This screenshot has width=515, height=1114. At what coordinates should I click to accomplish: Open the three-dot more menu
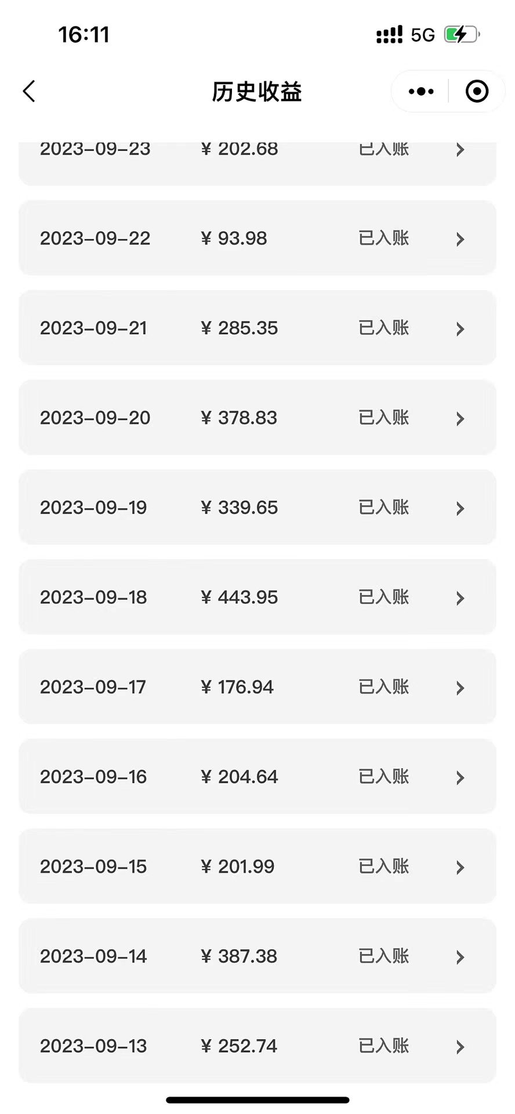(x=421, y=91)
